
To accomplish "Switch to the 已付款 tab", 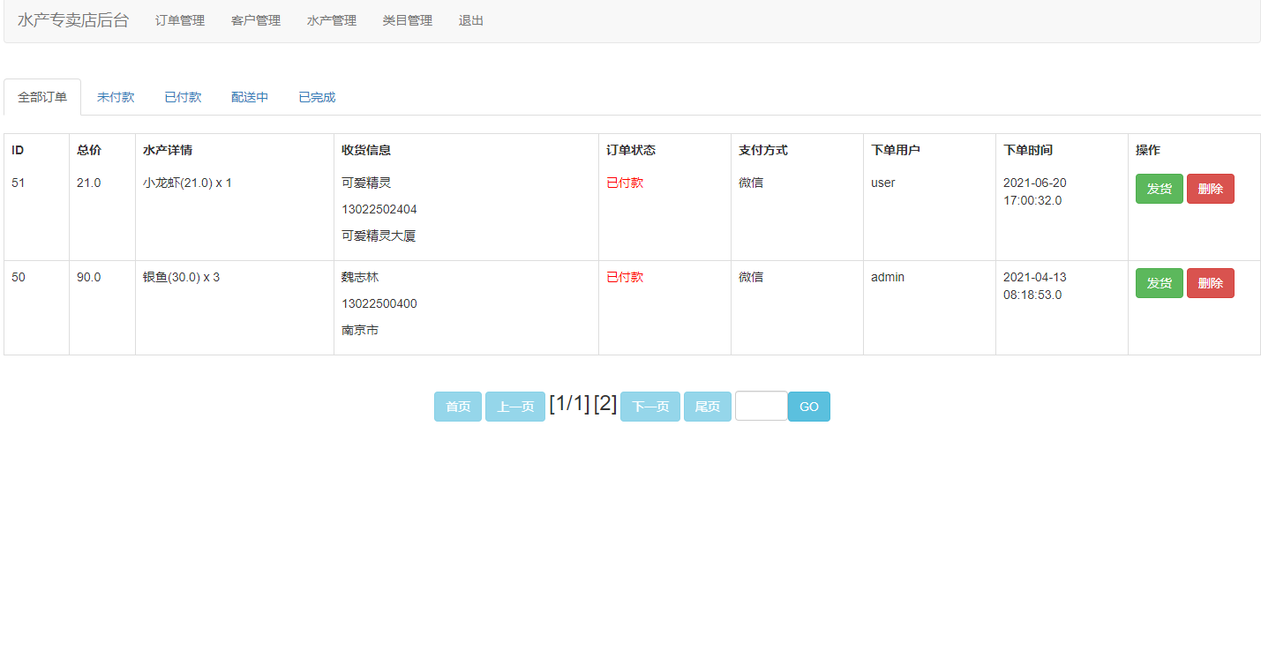I will coord(183,97).
